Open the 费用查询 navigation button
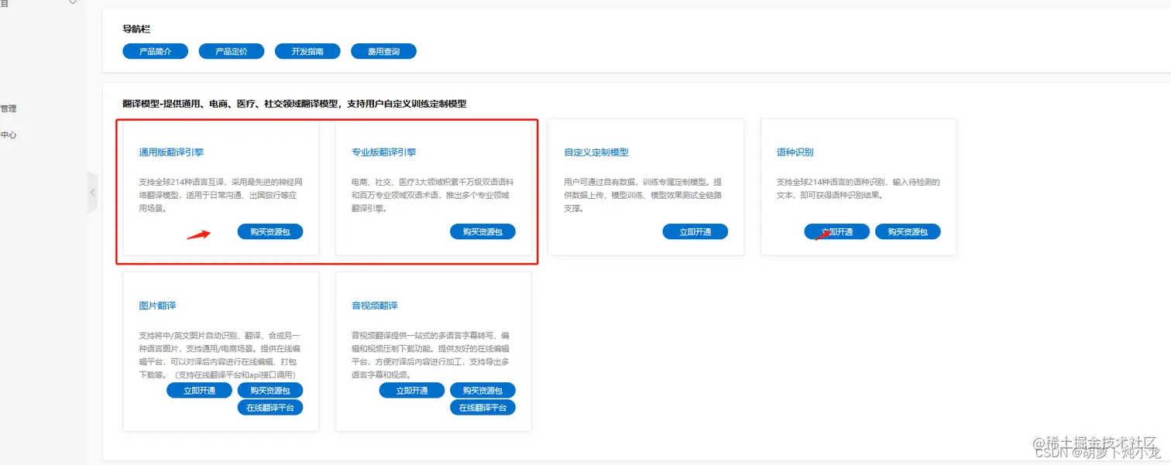This screenshot has height=465, width=1171. [x=383, y=51]
